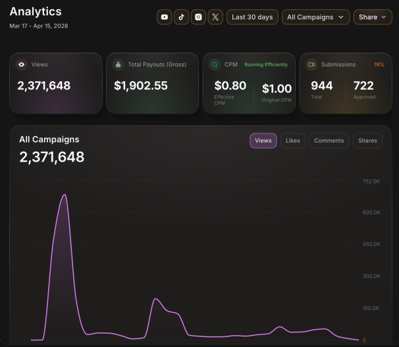
Task: Toggle the Comments chart metric
Action: click(329, 141)
